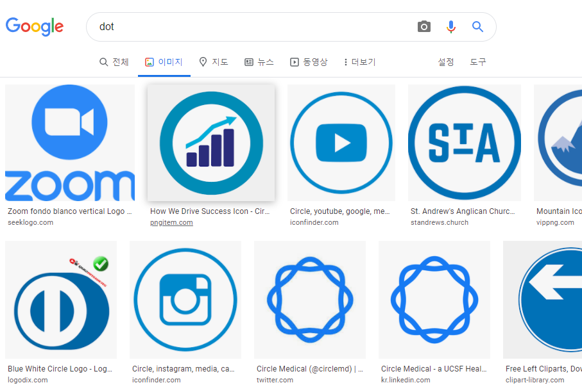This screenshot has height=392, width=582.
Task: Visit the kr.linkedin.com source link
Action: point(406,380)
